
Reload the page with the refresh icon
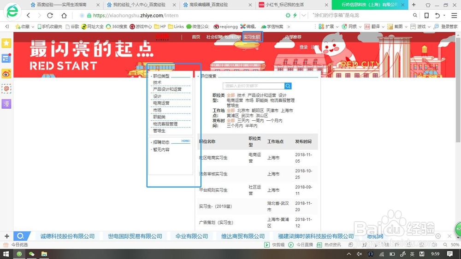(50, 15)
